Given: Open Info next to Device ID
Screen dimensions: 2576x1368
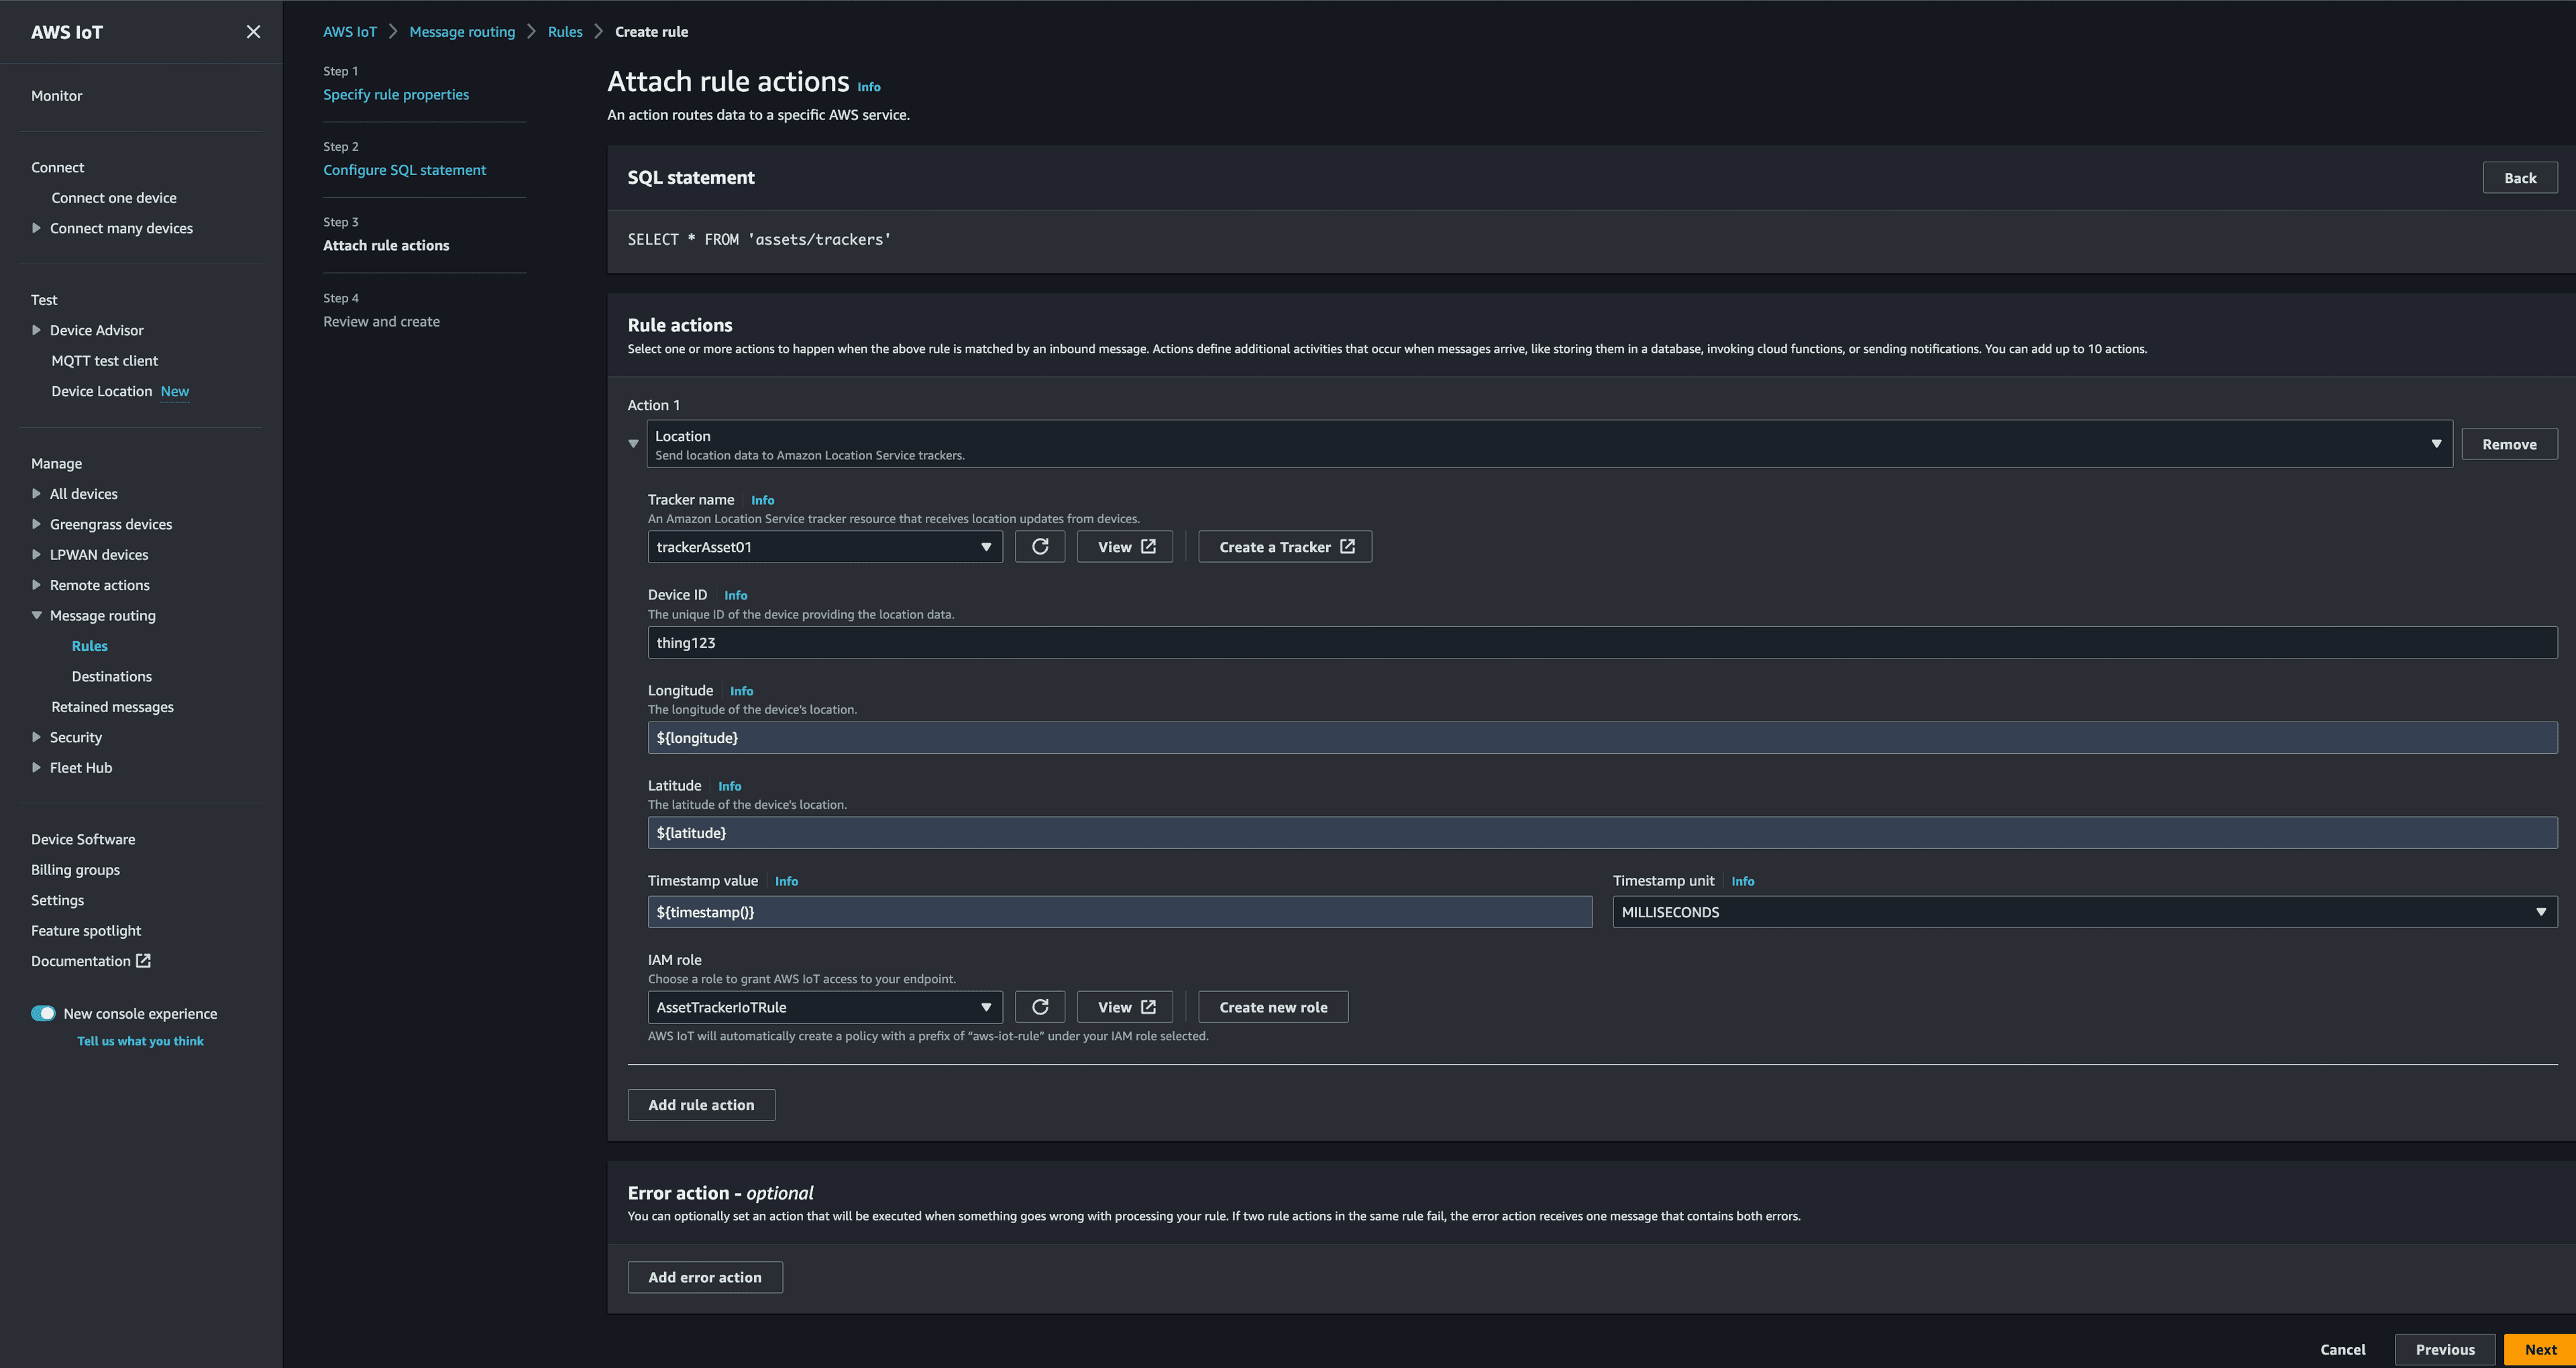Looking at the screenshot, I should 735,595.
